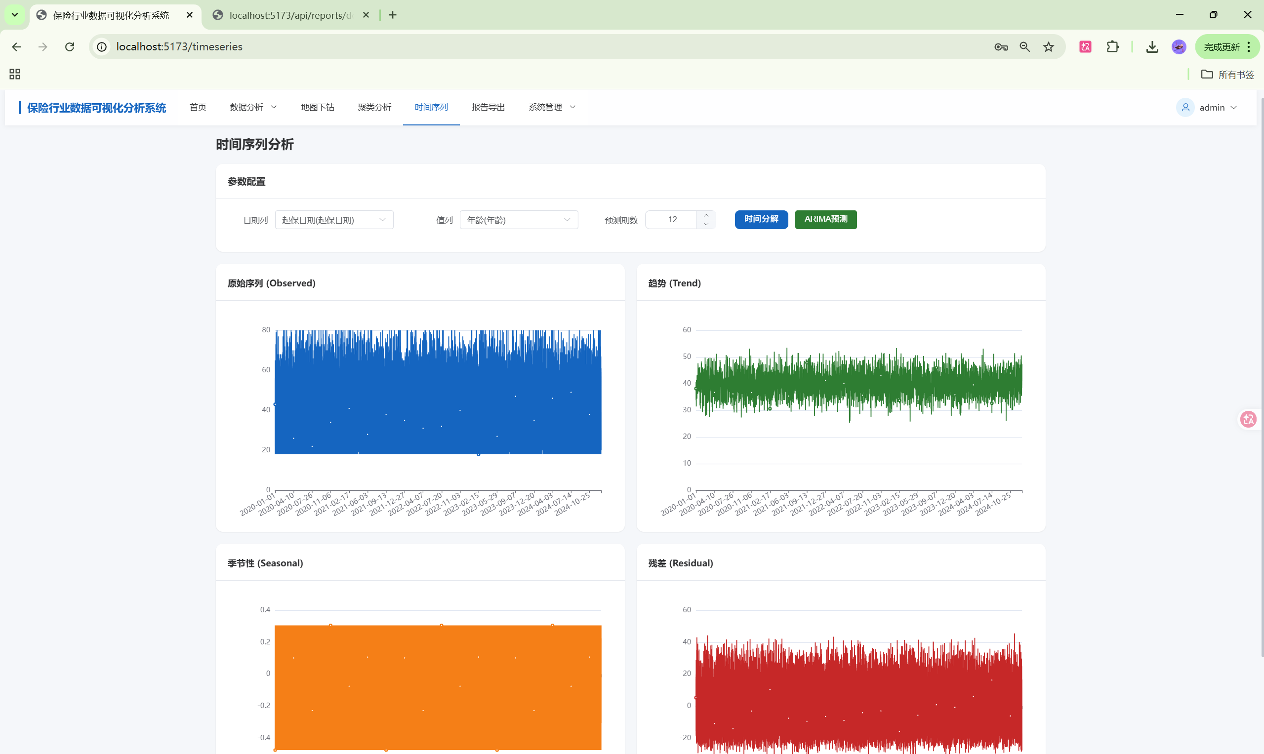Open the 日期列 date column dropdown
The width and height of the screenshot is (1264, 754).
pos(334,220)
